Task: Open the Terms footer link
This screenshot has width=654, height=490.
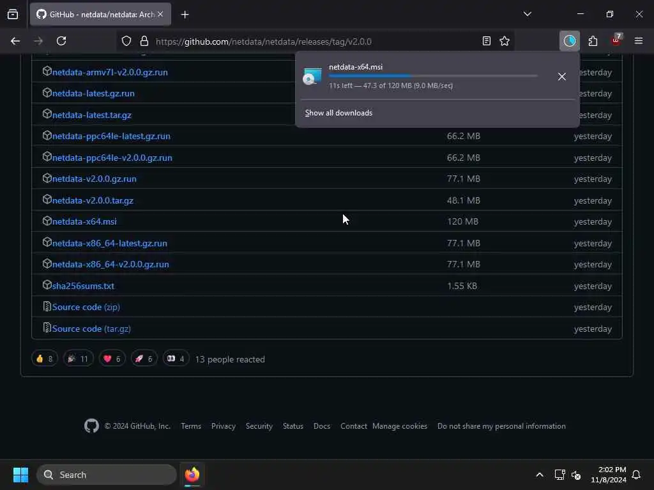Action: (x=191, y=426)
